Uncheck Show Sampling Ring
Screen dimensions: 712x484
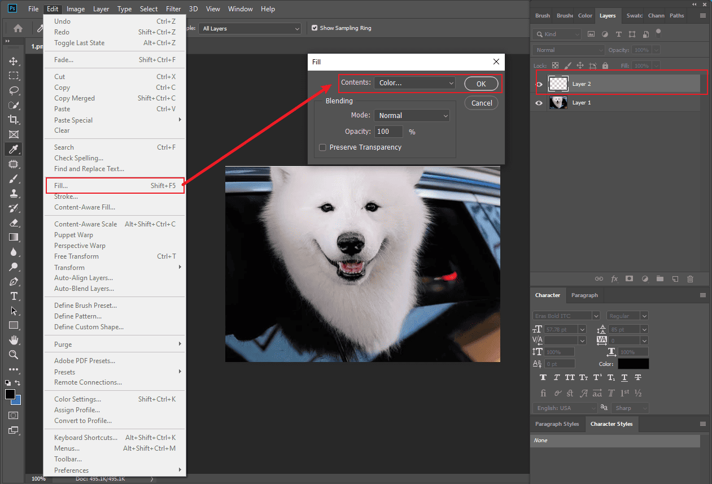coord(314,28)
